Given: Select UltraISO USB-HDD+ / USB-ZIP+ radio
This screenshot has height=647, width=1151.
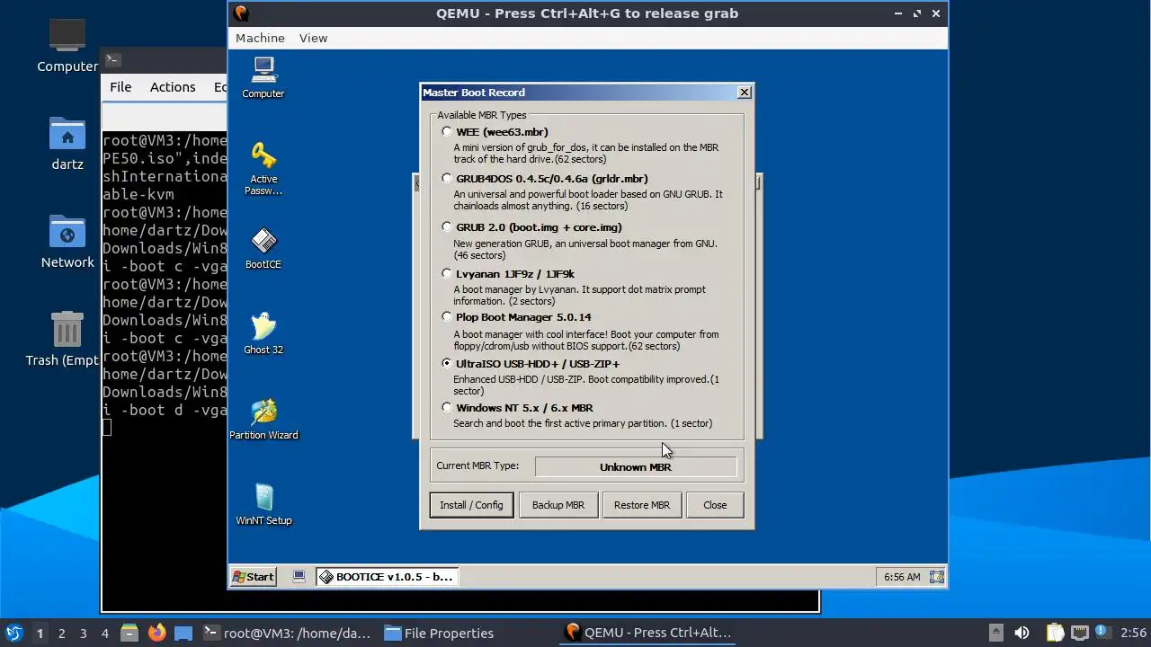Looking at the screenshot, I should 447,364.
